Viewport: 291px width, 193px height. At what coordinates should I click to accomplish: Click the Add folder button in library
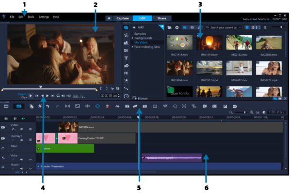click(x=138, y=27)
